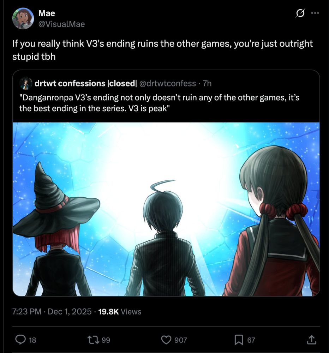
Task: Click the @drtwtconfess handle
Action: (168, 83)
